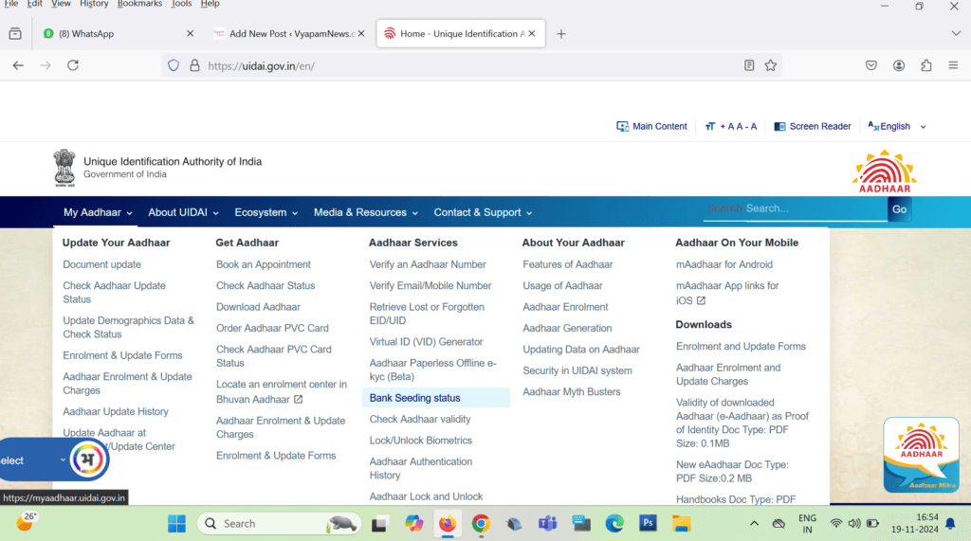Open Microsoft Teams in the taskbar

(547, 524)
